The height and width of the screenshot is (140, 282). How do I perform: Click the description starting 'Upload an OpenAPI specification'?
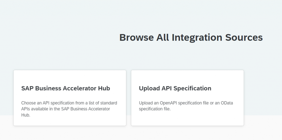186,106
